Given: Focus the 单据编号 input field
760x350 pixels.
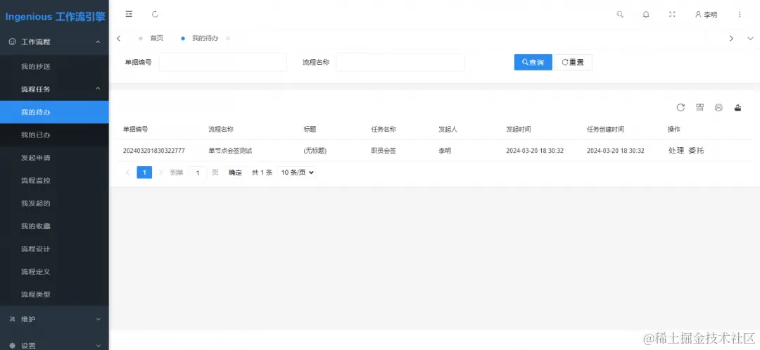Looking at the screenshot, I should coord(223,62).
